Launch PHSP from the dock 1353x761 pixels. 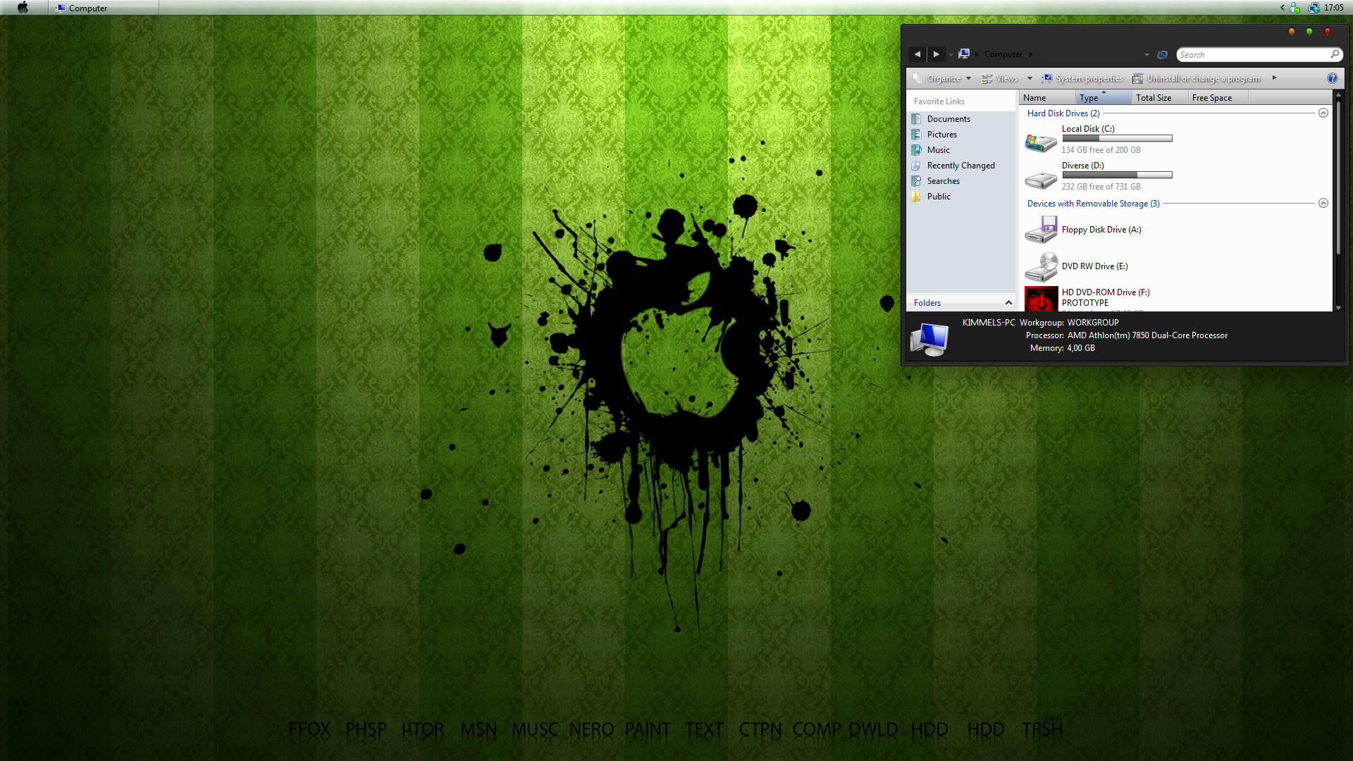(366, 729)
